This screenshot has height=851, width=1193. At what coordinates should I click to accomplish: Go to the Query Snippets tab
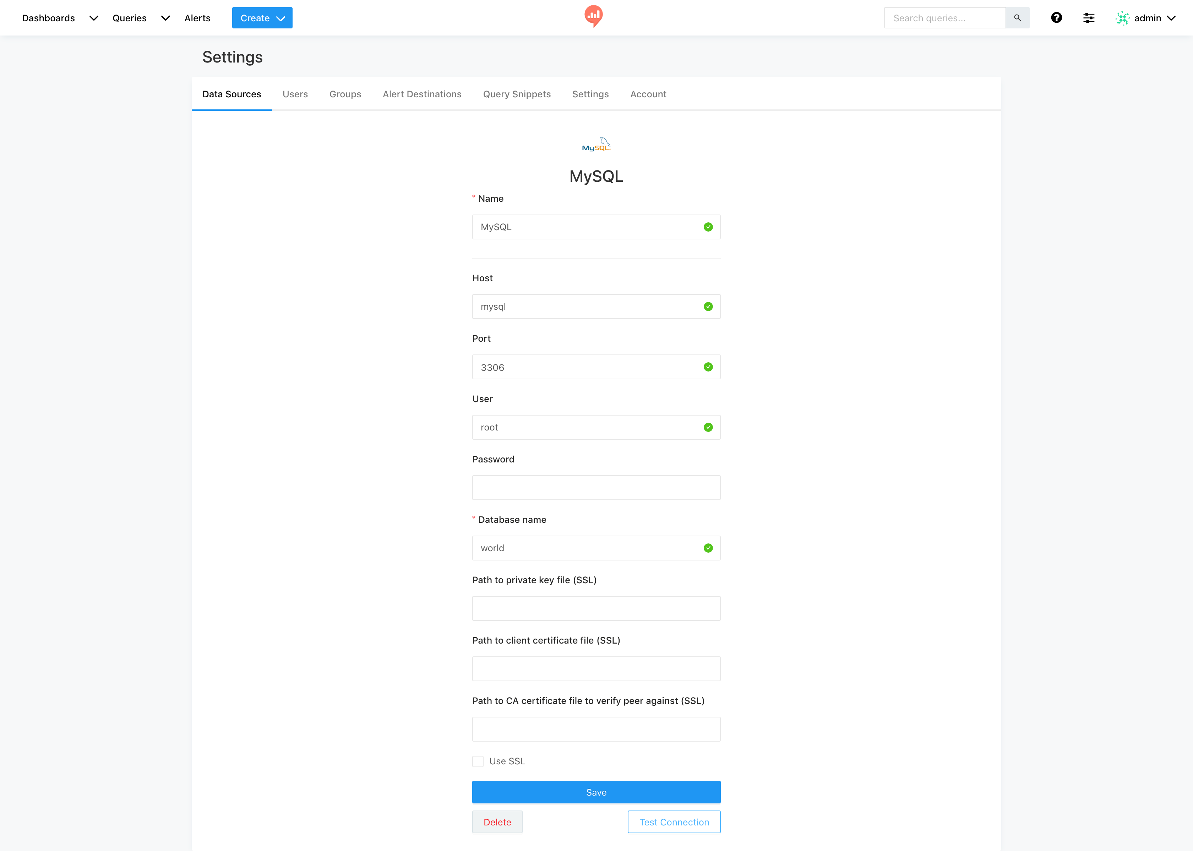[x=516, y=94]
